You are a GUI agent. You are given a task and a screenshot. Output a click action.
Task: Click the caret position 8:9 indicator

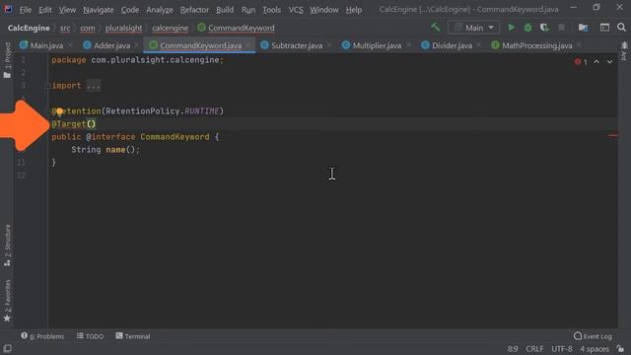click(513, 348)
